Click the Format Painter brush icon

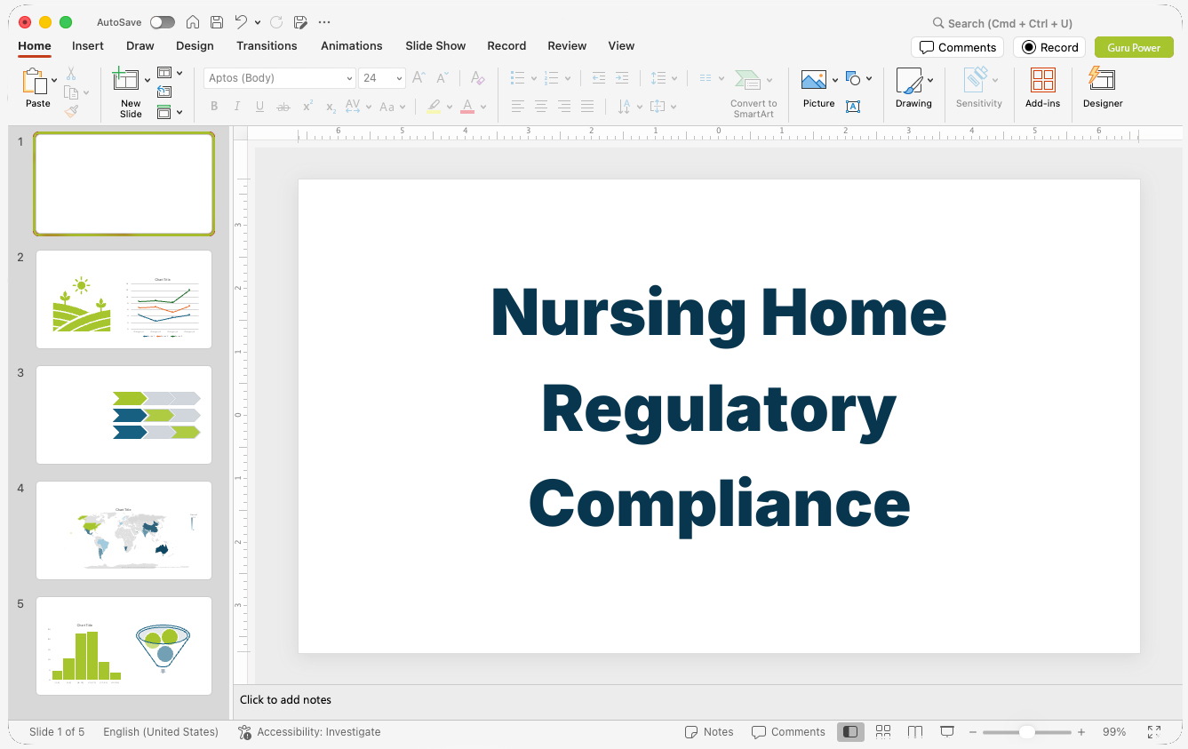point(71,111)
